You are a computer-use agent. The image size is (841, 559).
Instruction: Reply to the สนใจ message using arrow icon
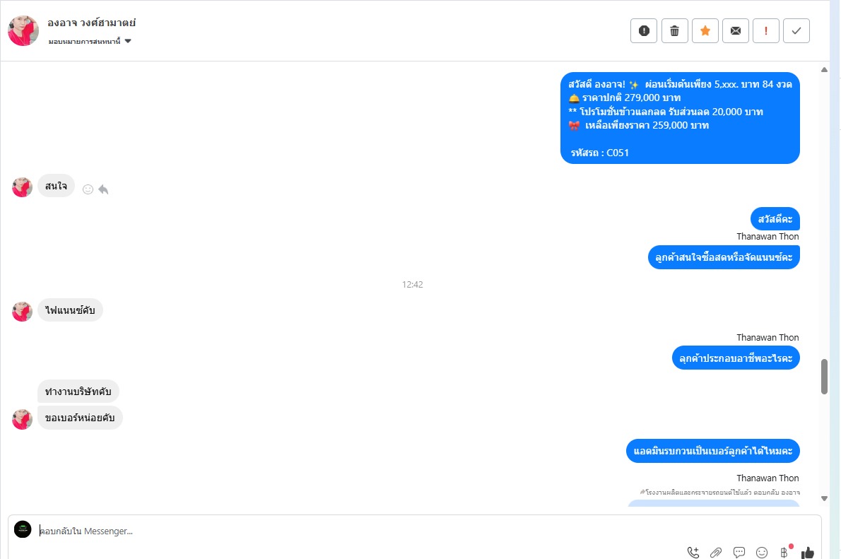[103, 189]
